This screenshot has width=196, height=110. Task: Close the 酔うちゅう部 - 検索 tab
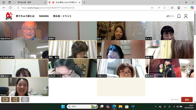(x=45, y=2)
